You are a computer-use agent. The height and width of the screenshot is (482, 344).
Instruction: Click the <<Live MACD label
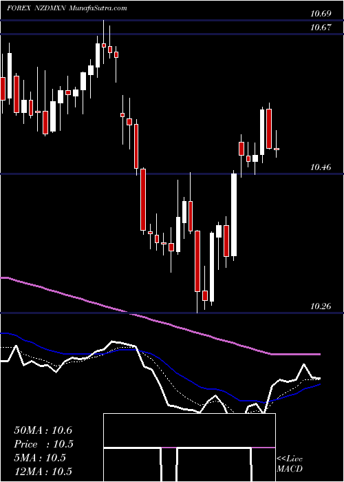[290, 464]
